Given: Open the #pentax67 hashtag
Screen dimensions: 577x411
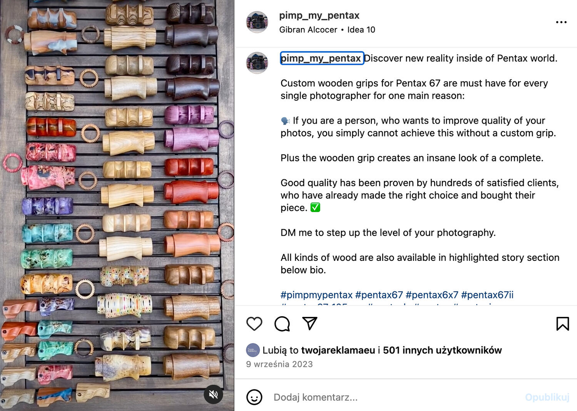Looking at the screenshot, I should tap(379, 295).
